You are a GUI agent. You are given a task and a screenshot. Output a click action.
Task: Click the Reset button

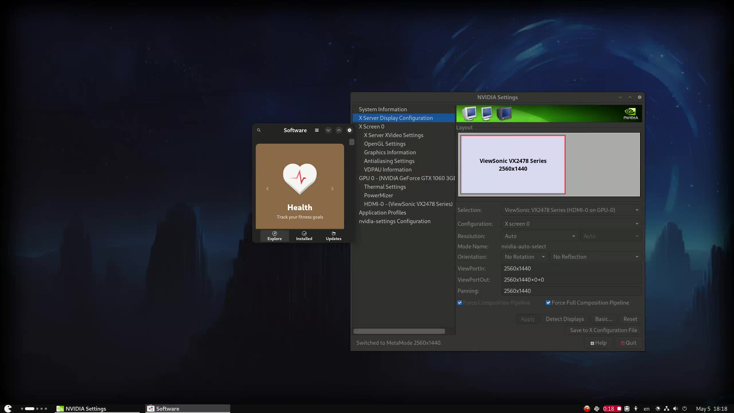(630, 319)
